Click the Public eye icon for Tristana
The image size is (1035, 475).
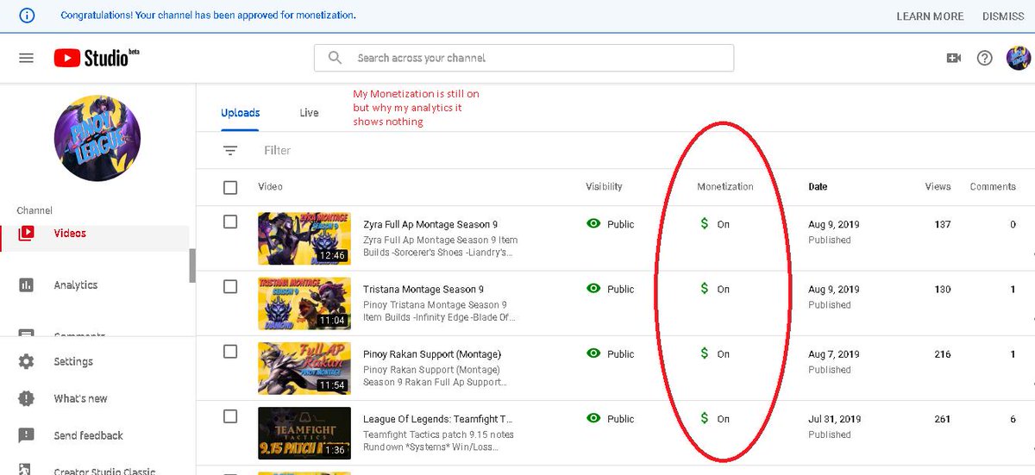[x=593, y=288]
